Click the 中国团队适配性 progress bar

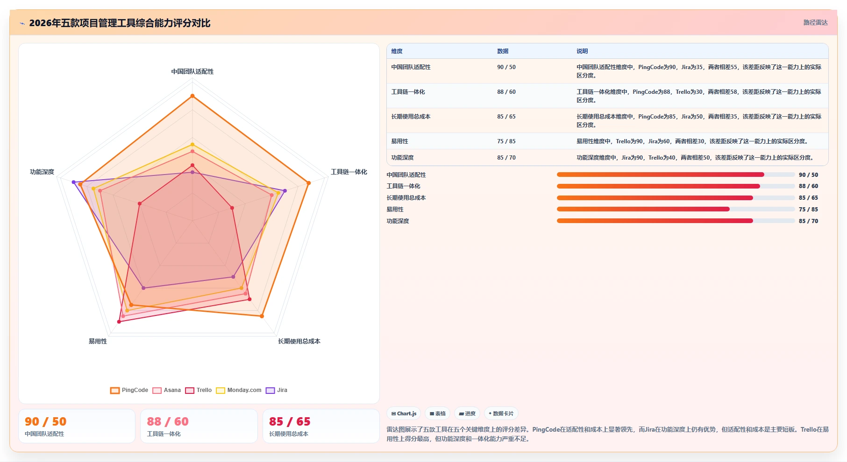click(676, 175)
